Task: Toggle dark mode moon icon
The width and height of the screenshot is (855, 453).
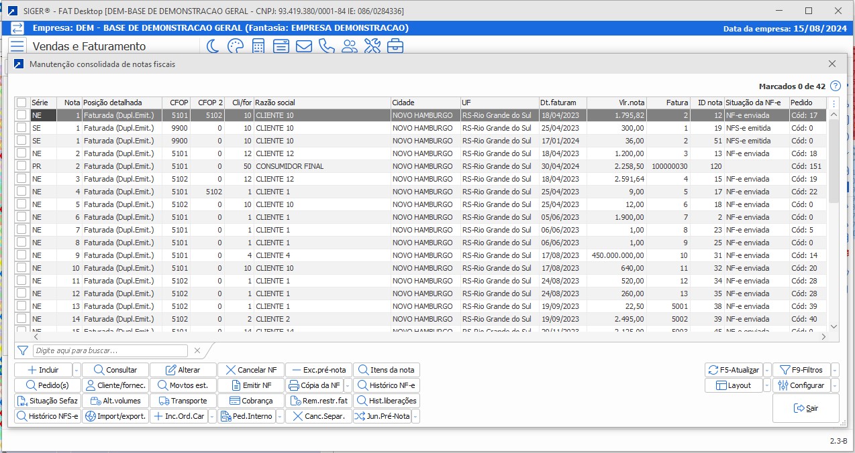Action: tap(213, 46)
